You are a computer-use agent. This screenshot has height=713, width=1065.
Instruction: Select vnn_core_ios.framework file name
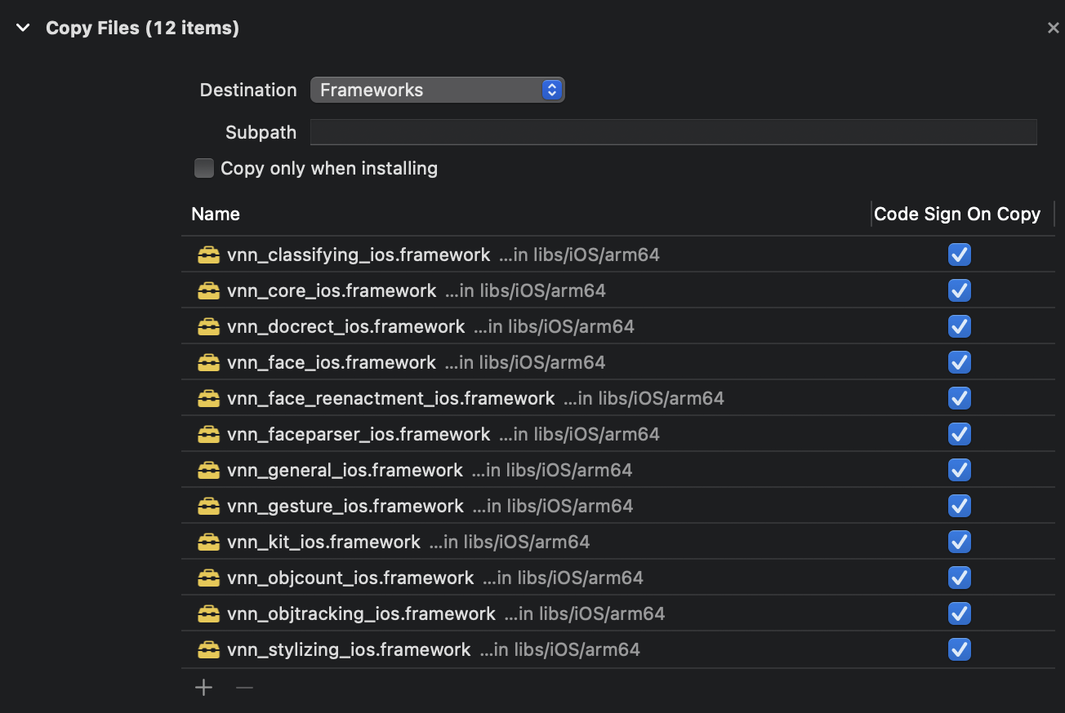332,291
